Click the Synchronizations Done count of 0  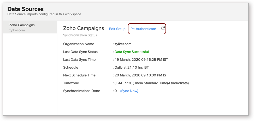pyautogui.click(x=116, y=91)
